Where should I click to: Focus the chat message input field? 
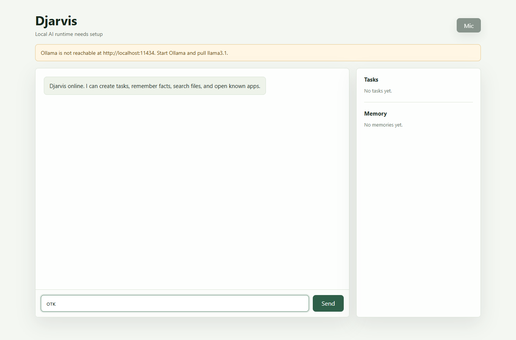(x=175, y=303)
